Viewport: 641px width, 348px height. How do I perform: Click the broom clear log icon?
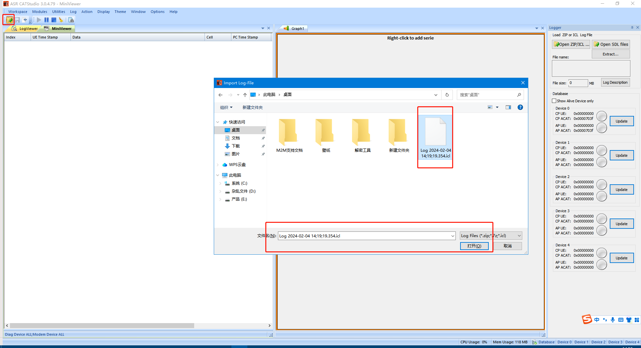pos(61,20)
